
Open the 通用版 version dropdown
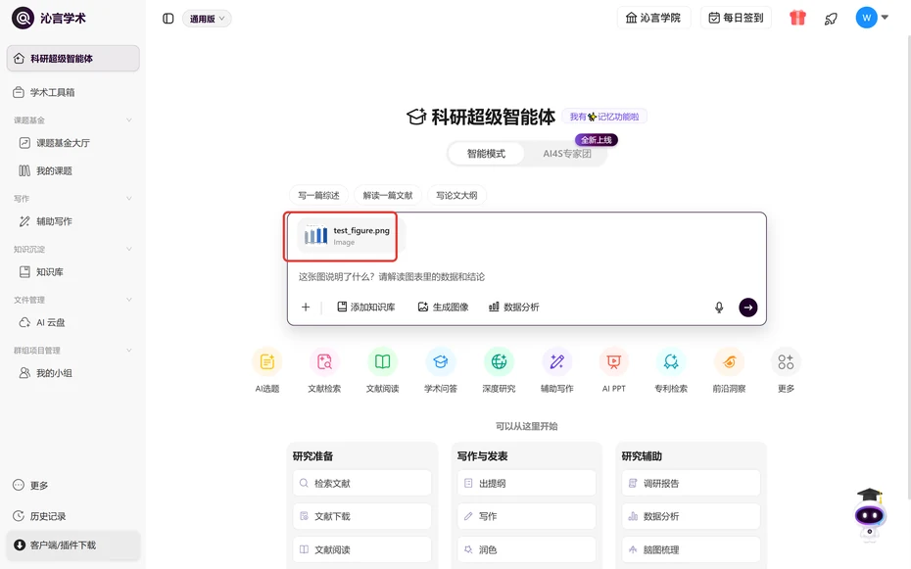[x=207, y=19]
